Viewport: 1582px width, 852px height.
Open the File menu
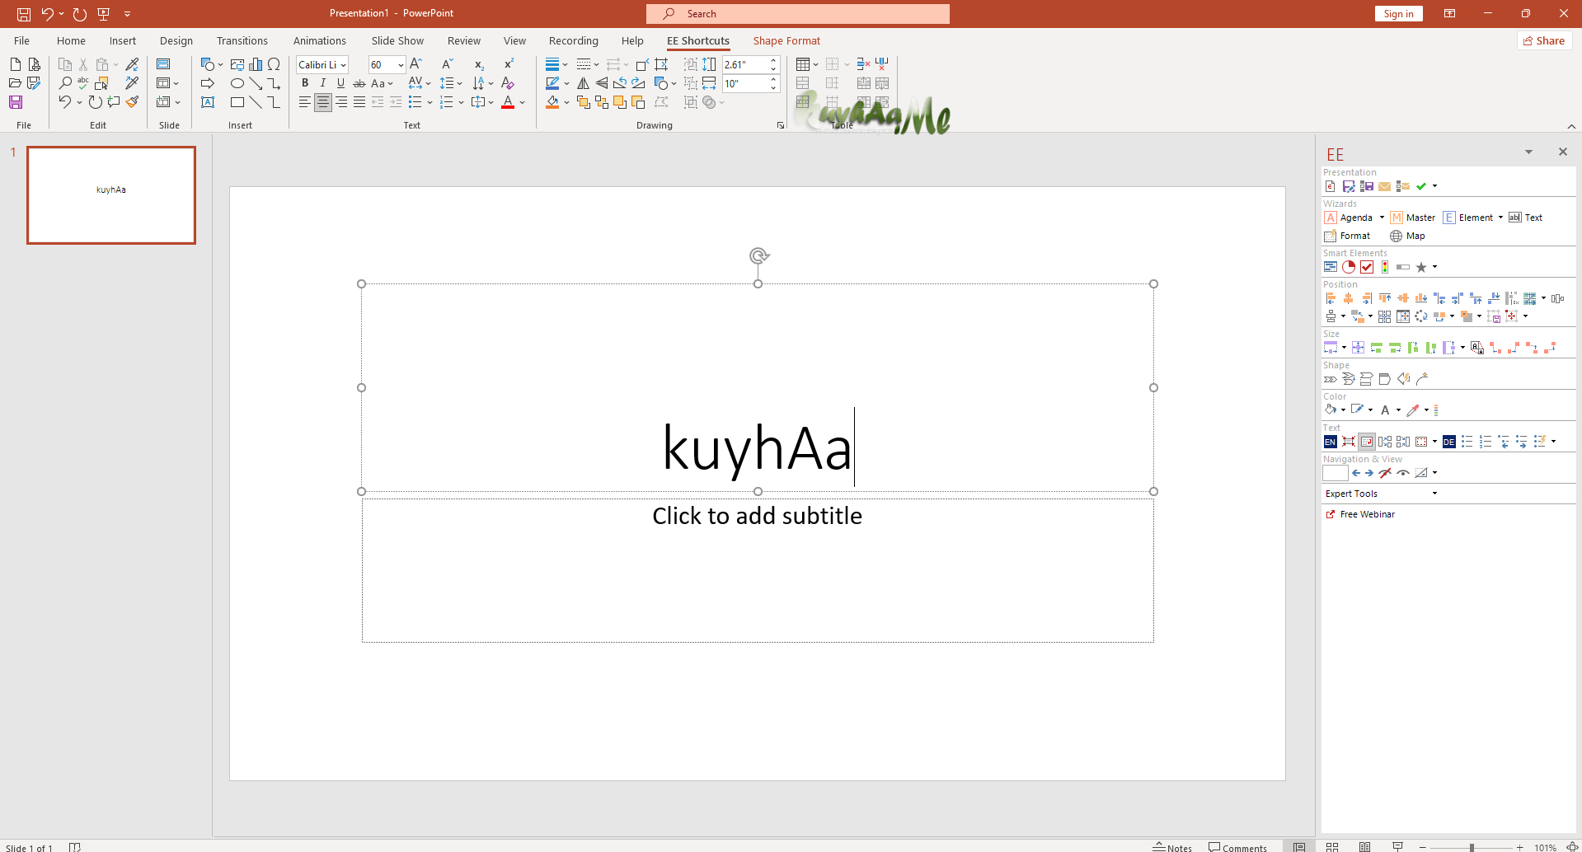[x=22, y=40]
